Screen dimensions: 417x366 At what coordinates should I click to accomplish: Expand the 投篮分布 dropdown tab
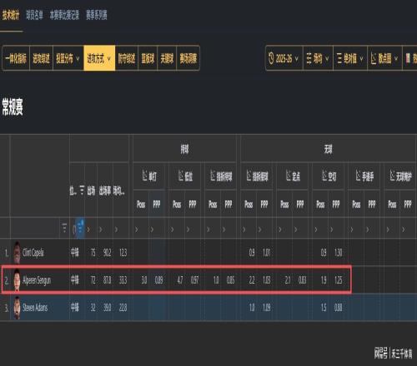68,58
